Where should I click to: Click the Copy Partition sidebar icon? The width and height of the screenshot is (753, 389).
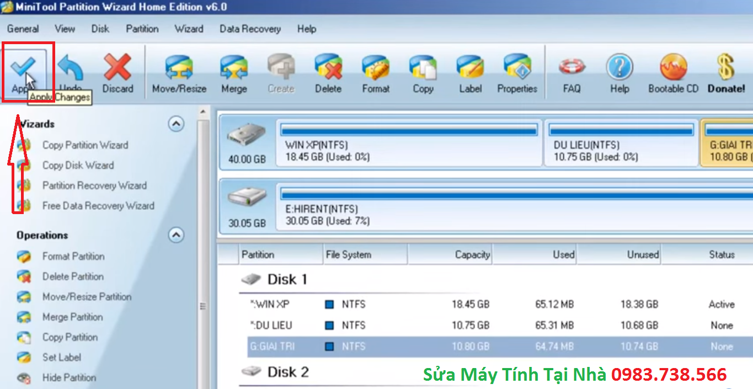pyautogui.click(x=24, y=338)
